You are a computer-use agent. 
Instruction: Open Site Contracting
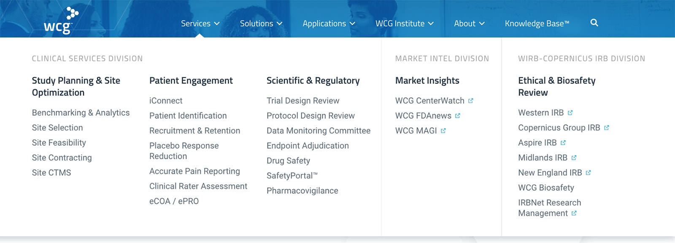[62, 158]
